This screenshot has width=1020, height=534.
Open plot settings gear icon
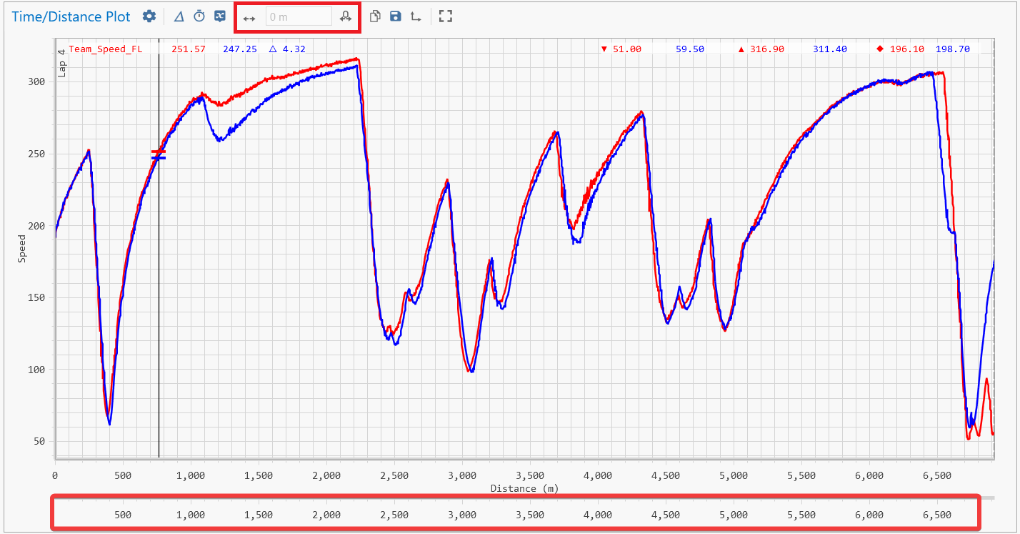(x=149, y=16)
